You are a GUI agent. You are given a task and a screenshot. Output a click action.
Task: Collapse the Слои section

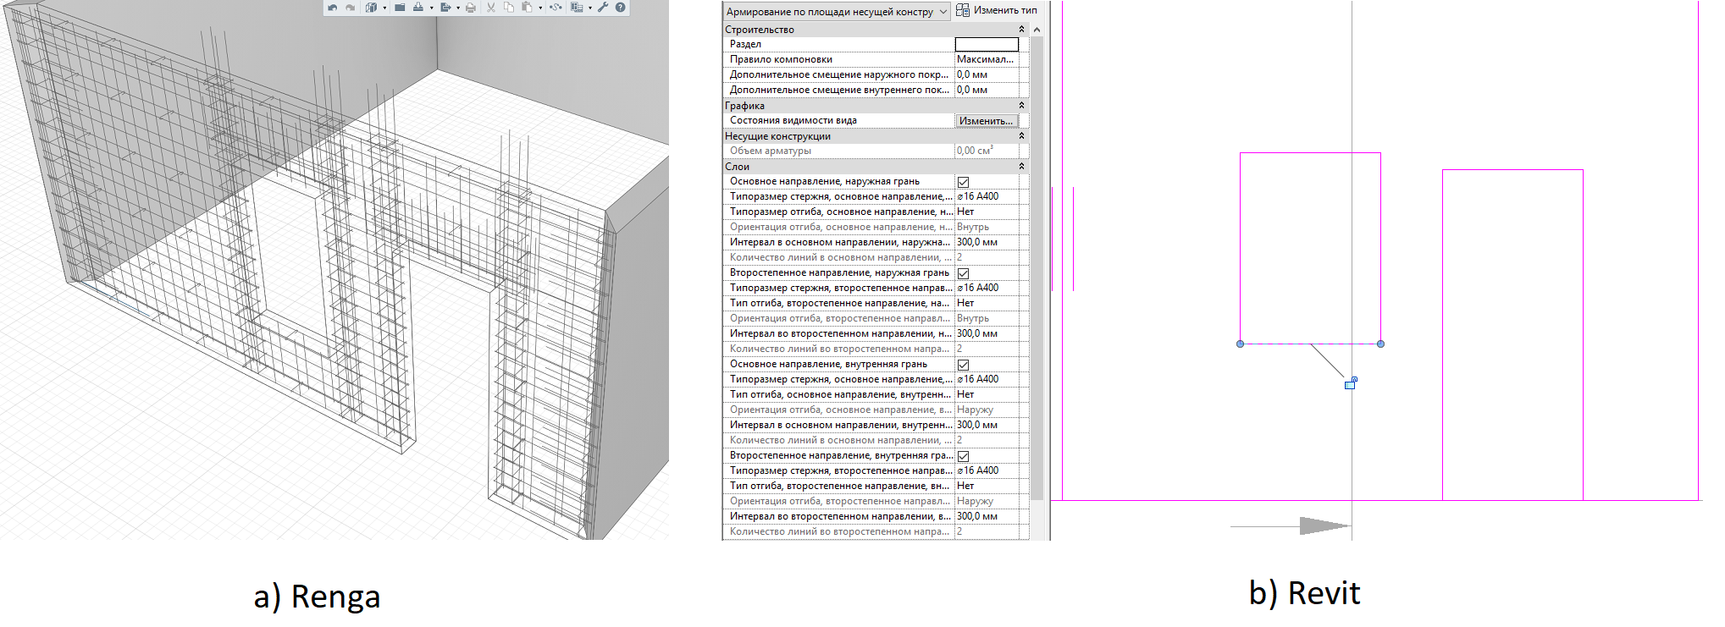1021,167
